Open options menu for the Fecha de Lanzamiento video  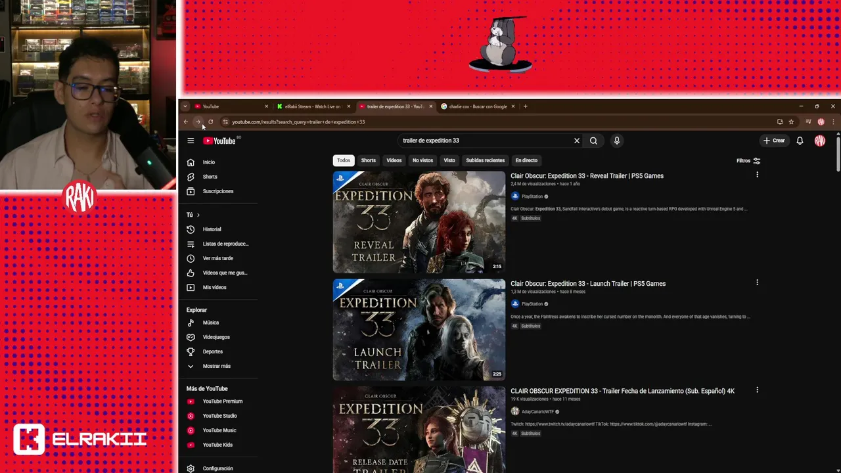[757, 390]
